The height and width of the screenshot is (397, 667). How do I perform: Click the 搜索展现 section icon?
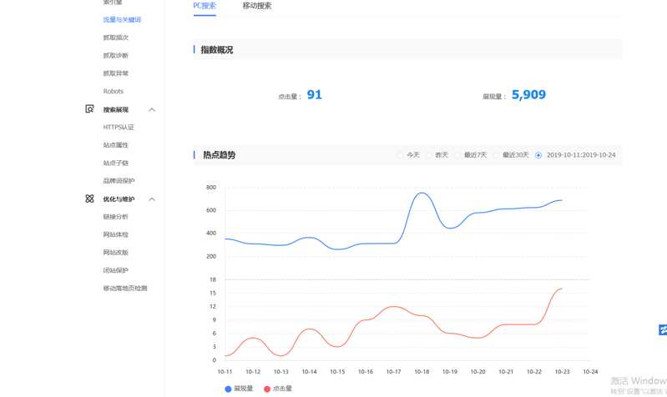[x=89, y=109]
